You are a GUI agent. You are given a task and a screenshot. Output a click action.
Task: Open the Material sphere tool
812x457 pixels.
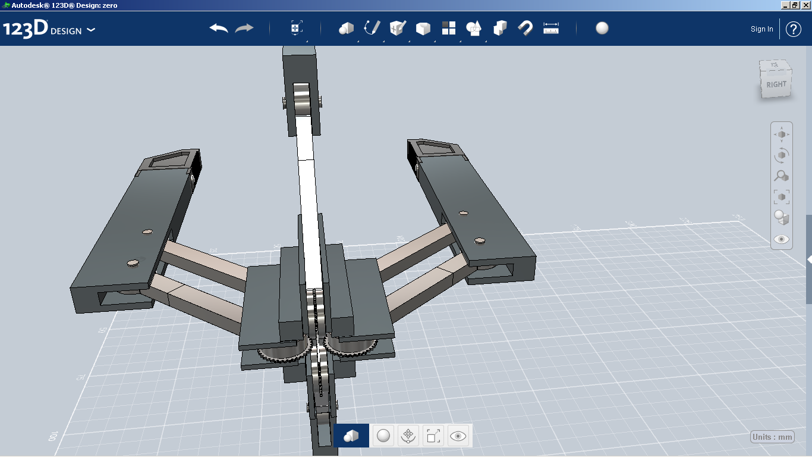602,28
